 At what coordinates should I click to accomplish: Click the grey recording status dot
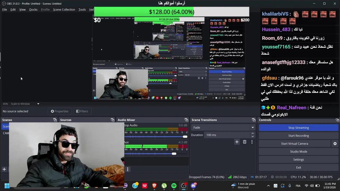272,177
